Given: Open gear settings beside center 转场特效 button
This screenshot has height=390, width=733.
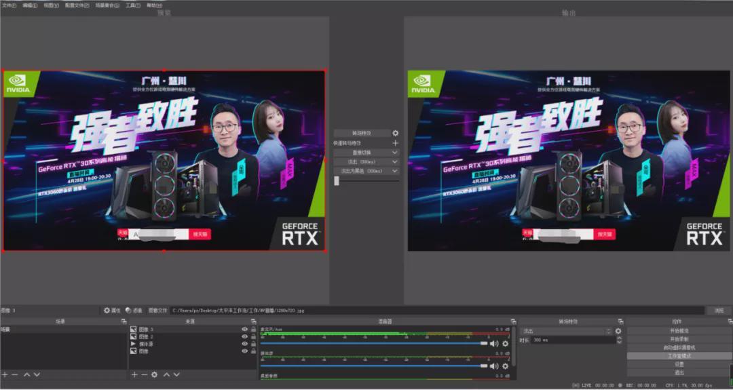Looking at the screenshot, I should tap(396, 133).
